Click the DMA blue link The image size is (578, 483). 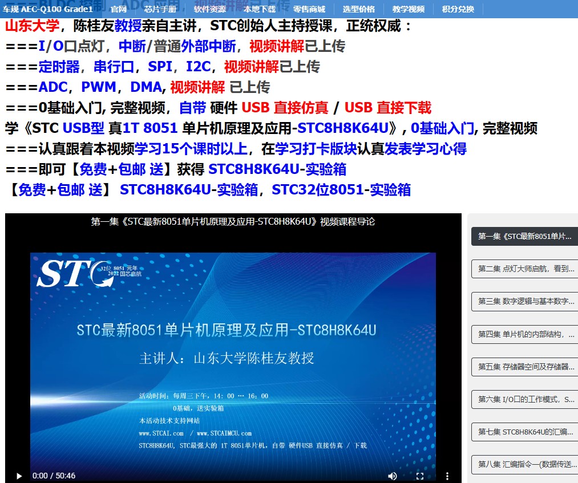[146, 87]
